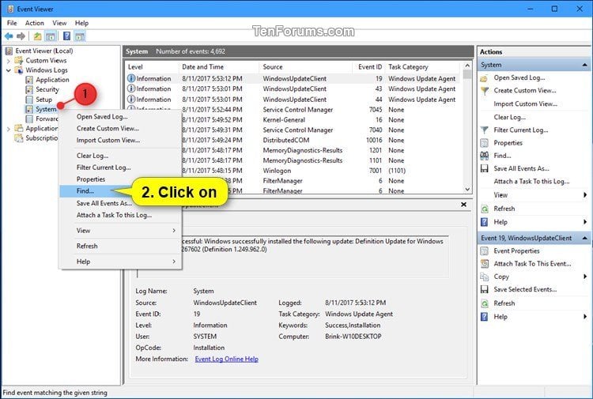The image size is (593, 399).
Task: Click Help icon under System actions
Action: pyautogui.click(x=485, y=222)
